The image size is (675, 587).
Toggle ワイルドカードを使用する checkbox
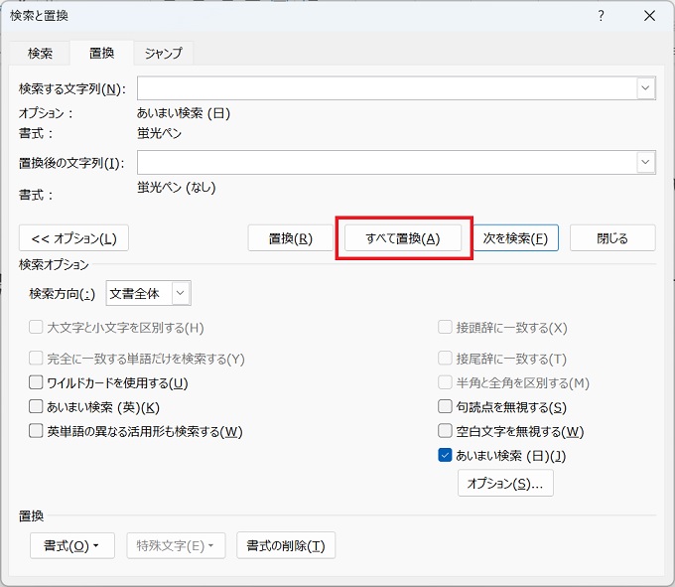[36, 382]
